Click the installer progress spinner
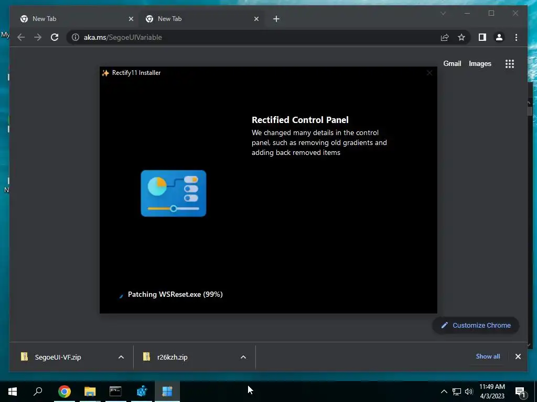This screenshot has height=402, width=537. [121, 296]
